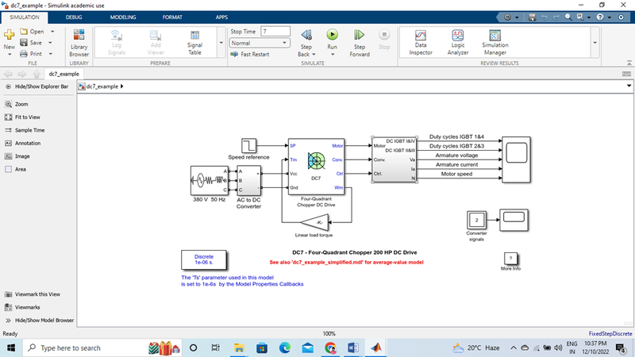Screen dimensions: 635x357
Task: Toggle Sample Time display
Action: (25, 130)
